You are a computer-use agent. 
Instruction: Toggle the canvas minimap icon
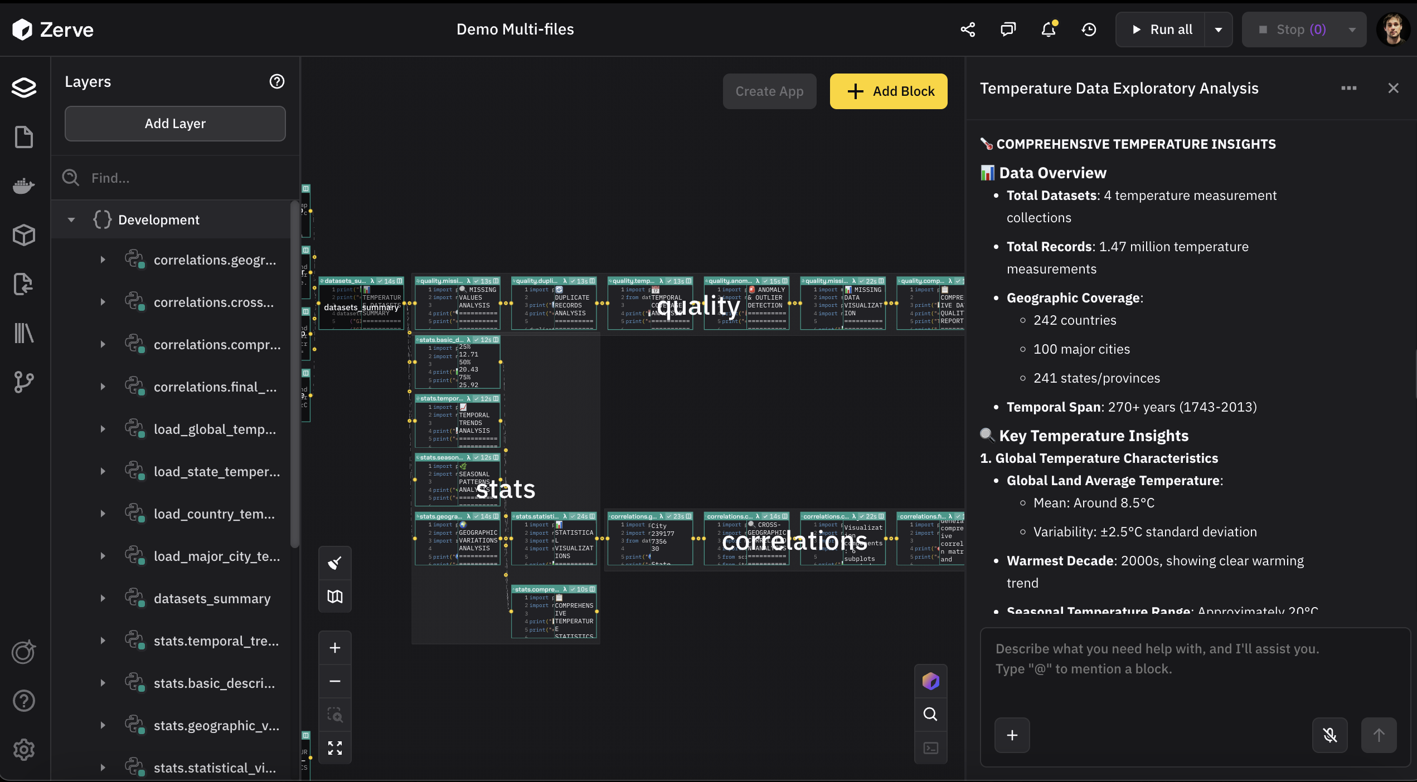[x=334, y=597]
